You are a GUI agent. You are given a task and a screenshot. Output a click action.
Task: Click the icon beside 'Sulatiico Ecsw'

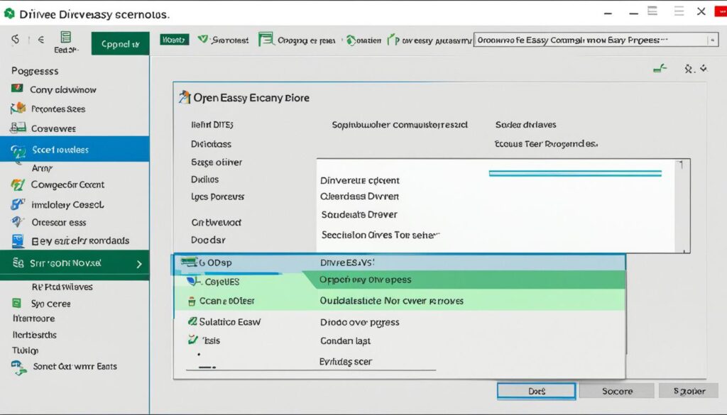(x=192, y=321)
